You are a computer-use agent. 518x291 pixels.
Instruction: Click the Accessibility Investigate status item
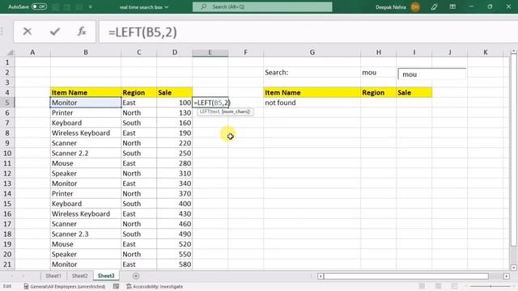click(155, 286)
